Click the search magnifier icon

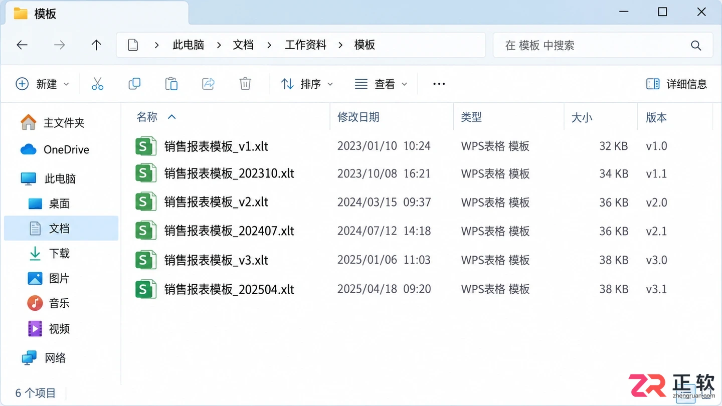[x=696, y=45]
